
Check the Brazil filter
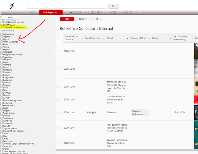tap(2, 108)
